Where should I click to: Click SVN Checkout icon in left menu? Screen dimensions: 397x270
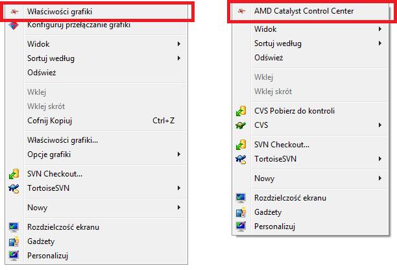coord(14,174)
